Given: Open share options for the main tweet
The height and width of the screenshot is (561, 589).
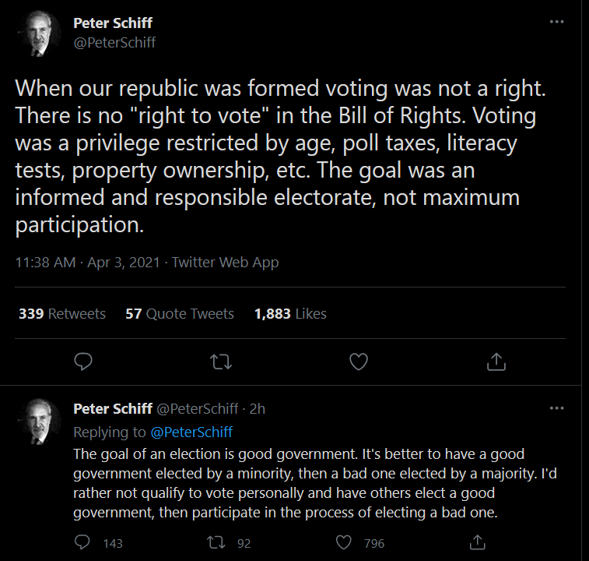Looking at the screenshot, I should tap(496, 362).
